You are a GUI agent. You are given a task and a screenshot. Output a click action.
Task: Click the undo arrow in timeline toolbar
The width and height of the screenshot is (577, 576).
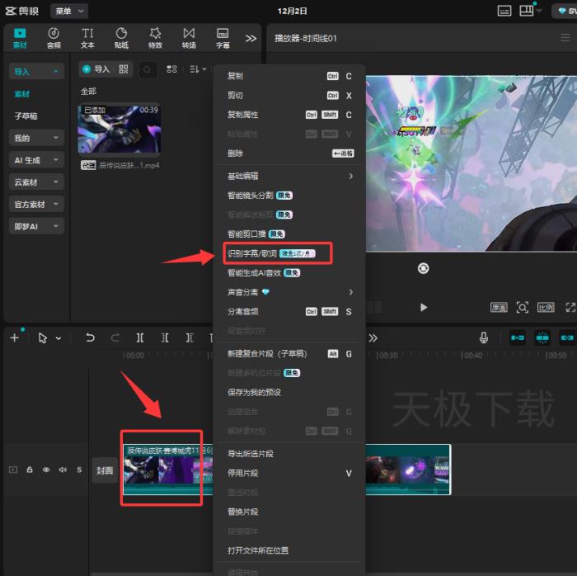click(x=90, y=338)
